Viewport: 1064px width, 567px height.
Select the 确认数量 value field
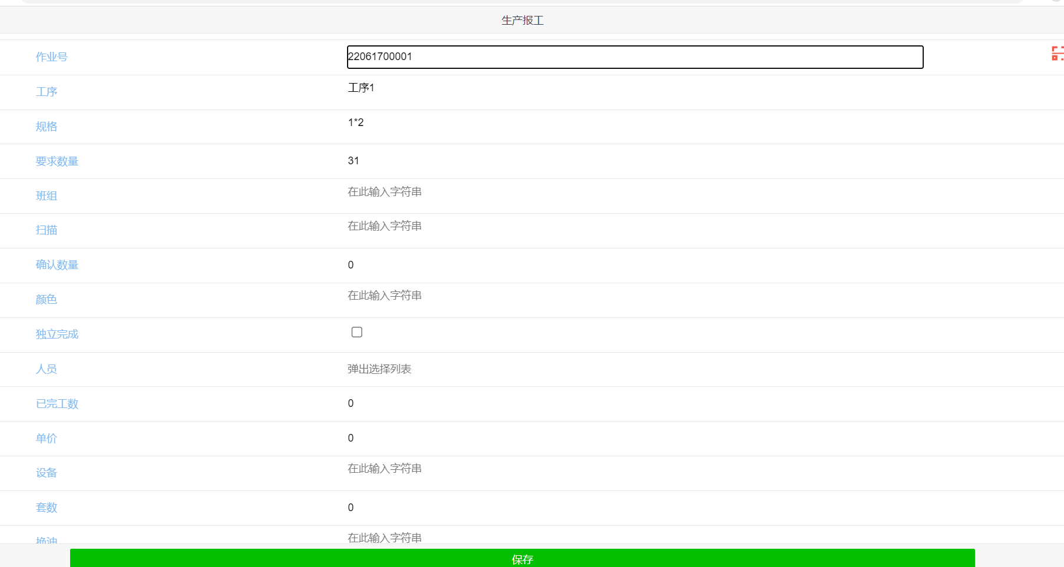tap(351, 265)
